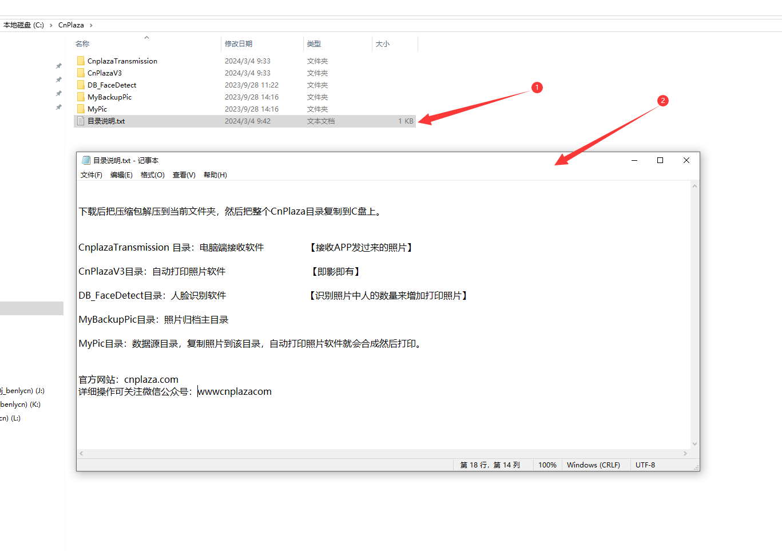Open the 编辑(E) menu in Notepad
The height and width of the screenshot is (551, 782).
click(x=121, y=175)
